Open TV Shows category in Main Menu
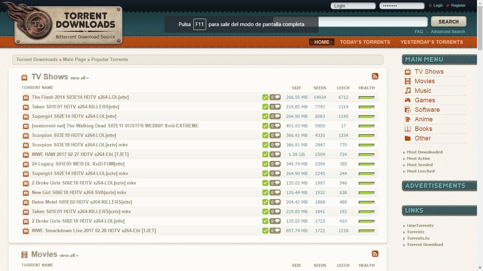Screen dimensions: 483x271 tap(429, 72)
